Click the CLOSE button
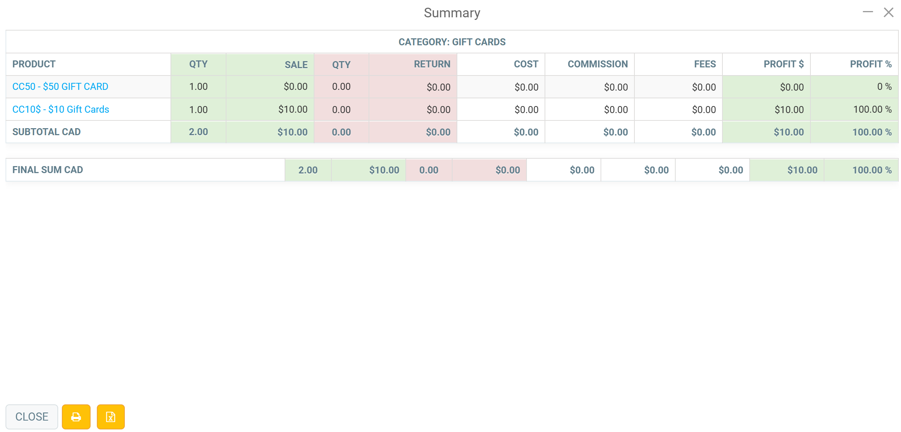 (32, 417)
